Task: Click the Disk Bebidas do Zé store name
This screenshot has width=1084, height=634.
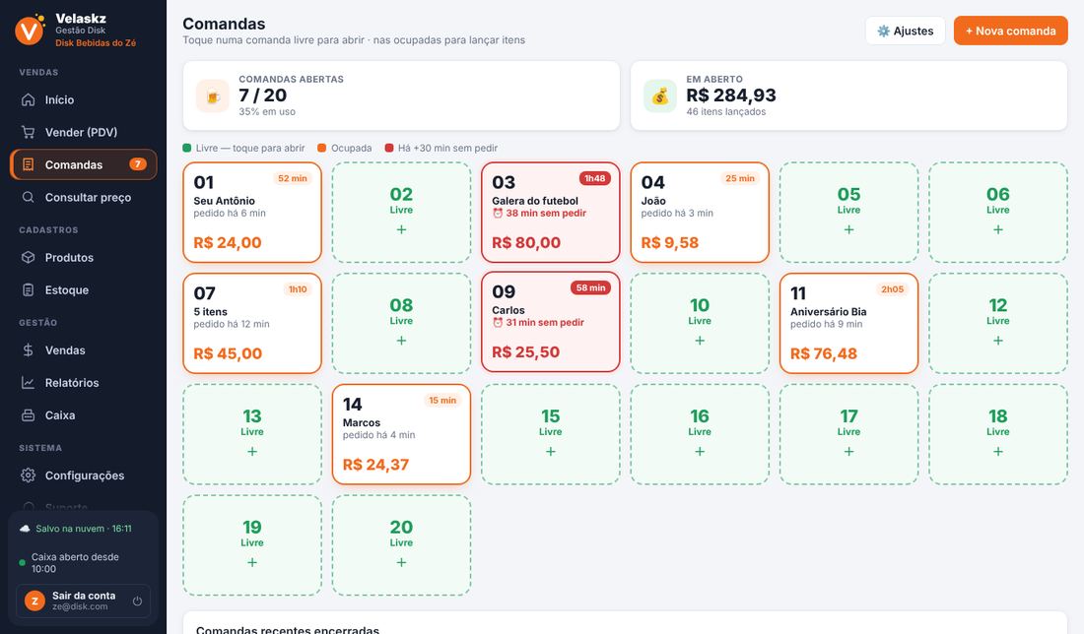Action: [x=96, y=42]
